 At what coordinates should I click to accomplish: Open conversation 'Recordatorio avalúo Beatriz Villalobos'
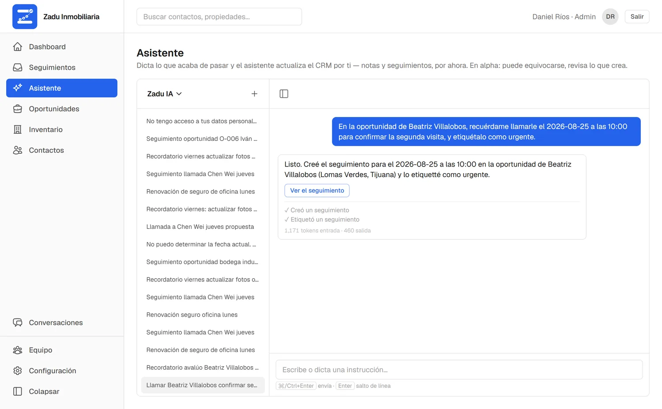click(x=203, y=367)
